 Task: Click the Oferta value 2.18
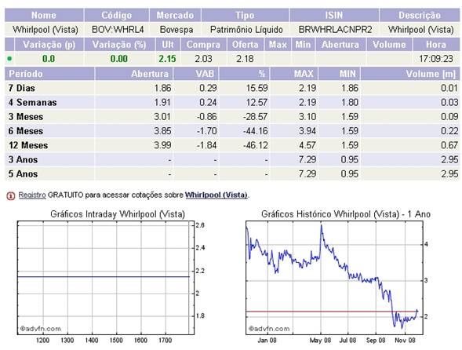[245, 59]
